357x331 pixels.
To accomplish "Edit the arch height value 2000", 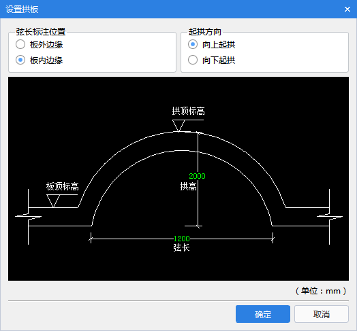I will point(197,176).
